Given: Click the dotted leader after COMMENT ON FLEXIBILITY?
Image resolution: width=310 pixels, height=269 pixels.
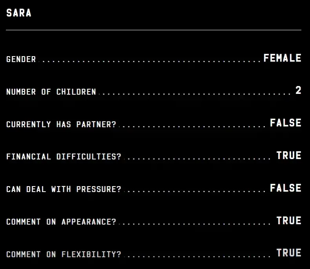Looking at the screenshot, I should pyautogui.click(x=196, y=256).
